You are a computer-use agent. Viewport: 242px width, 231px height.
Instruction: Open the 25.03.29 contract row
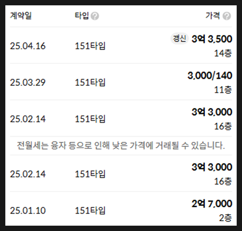pyautogui.click(x=121, y=82)
